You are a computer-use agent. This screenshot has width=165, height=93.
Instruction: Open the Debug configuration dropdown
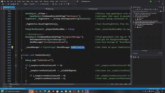26,4
